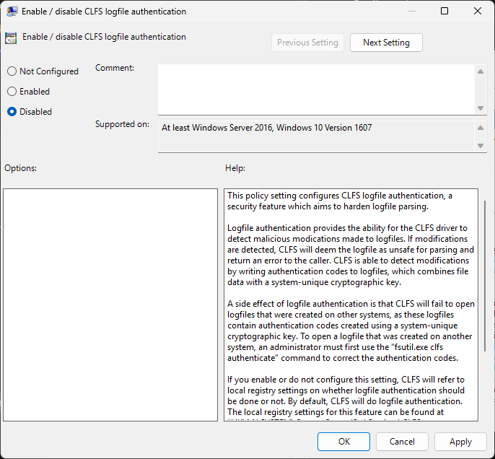Click the Comment box scroll up arrow
The image size is (495, 459).
481,71
